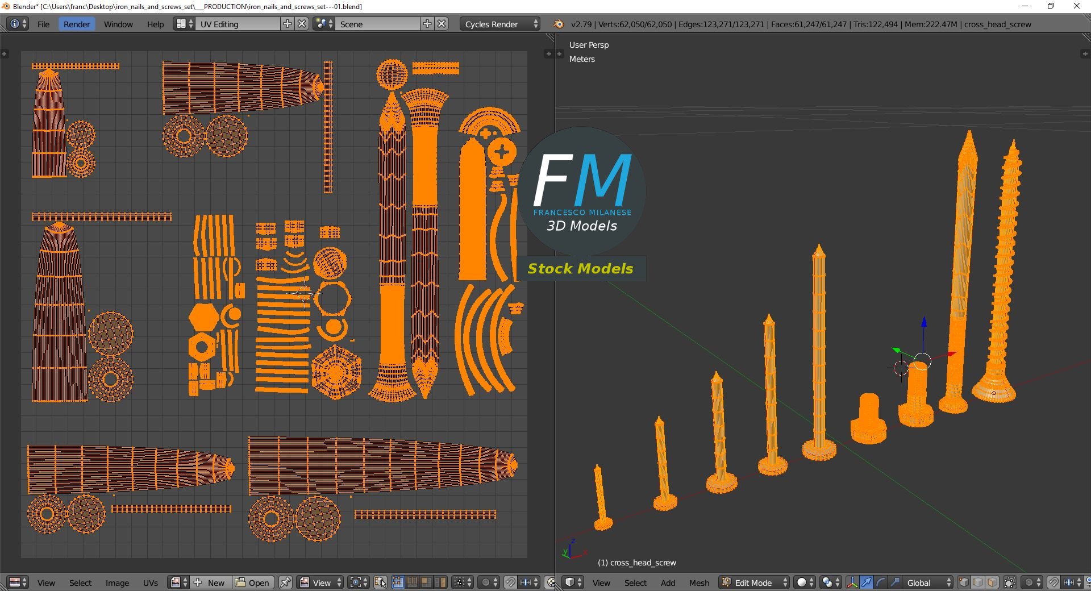Open the UVs menu
Image resolution: width=1091 pixels, height=591 pixels.
pos(151,582)
